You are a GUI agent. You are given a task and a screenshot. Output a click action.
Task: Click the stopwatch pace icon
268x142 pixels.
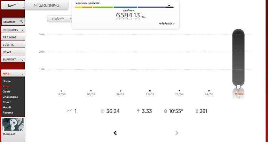click(x=165, y=111)
